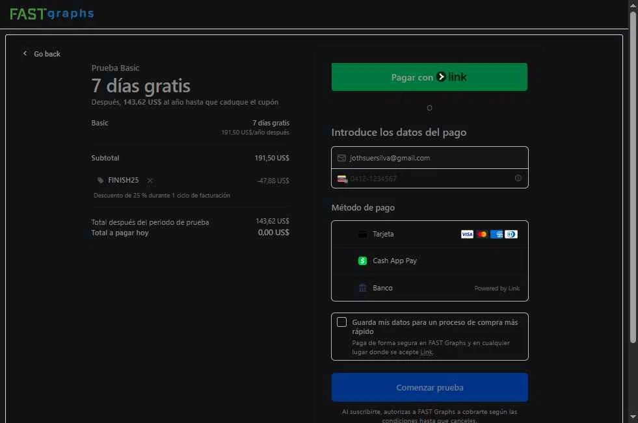Image resolution: width=638 pixels, height=423 pixels.
Task: Click the discount amount -47,88 US$
Action: coord(273,181)
